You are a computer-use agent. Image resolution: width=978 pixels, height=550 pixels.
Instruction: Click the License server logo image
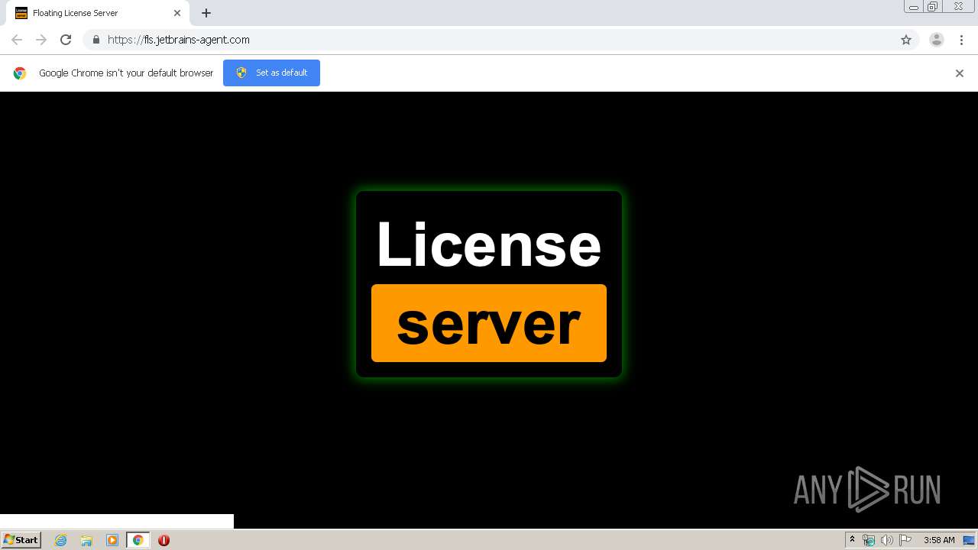click(489, 284)
